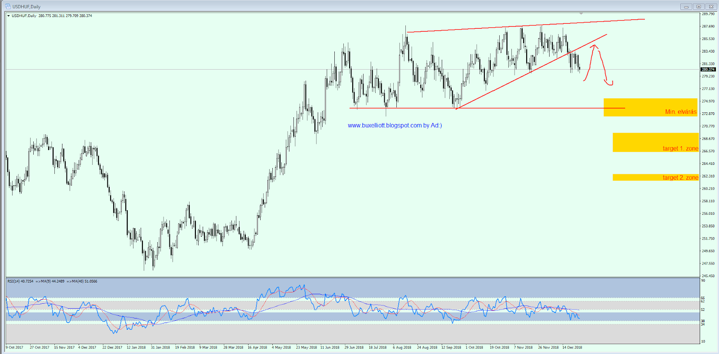Image resolution: width=719 pixels, height=354 pixels.
Task: Click the RSI scale value 90
Action: (703, 280)
